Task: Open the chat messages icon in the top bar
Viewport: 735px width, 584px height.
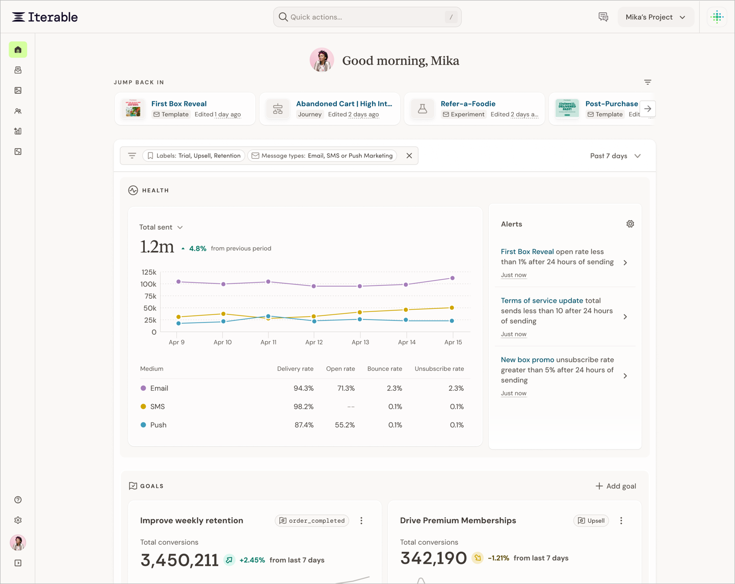Action: click(603, 17)
